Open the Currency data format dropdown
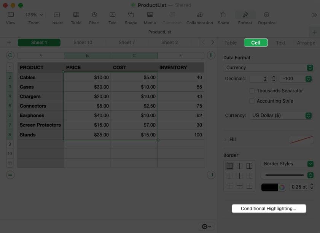This screenshot has width=320, height=233. point(269,68)
